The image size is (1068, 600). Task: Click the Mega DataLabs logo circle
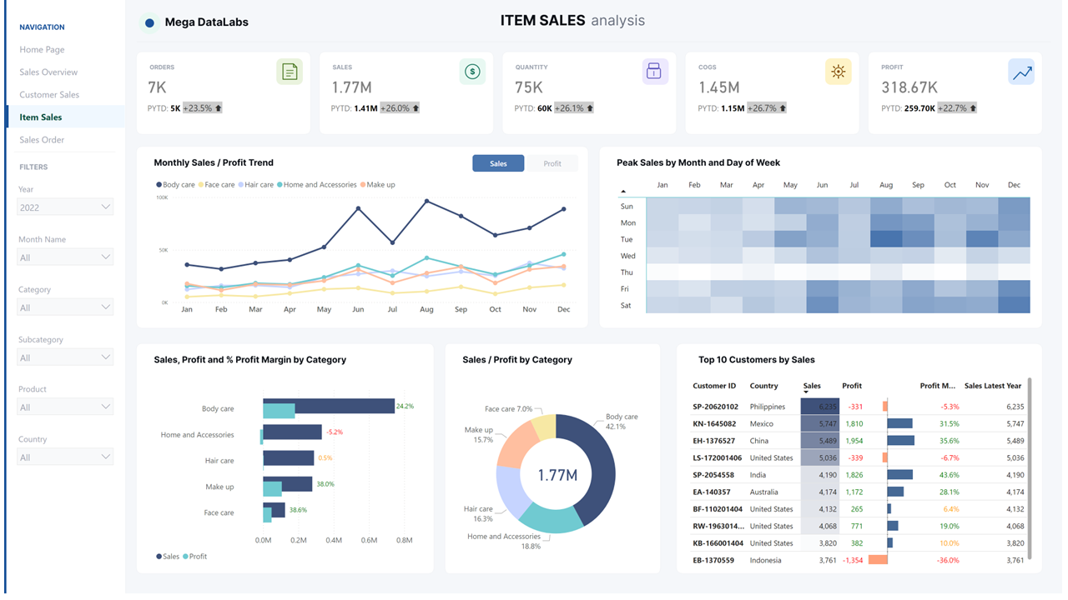(x=149, y=22)
